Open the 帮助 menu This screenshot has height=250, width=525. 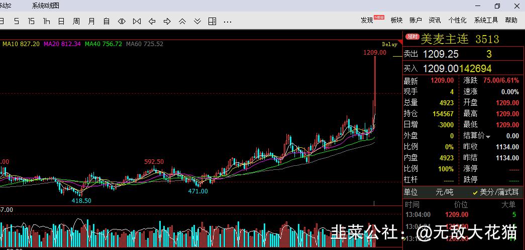point(511,20)
